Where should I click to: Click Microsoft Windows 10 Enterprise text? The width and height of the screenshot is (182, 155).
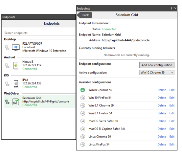44,51
